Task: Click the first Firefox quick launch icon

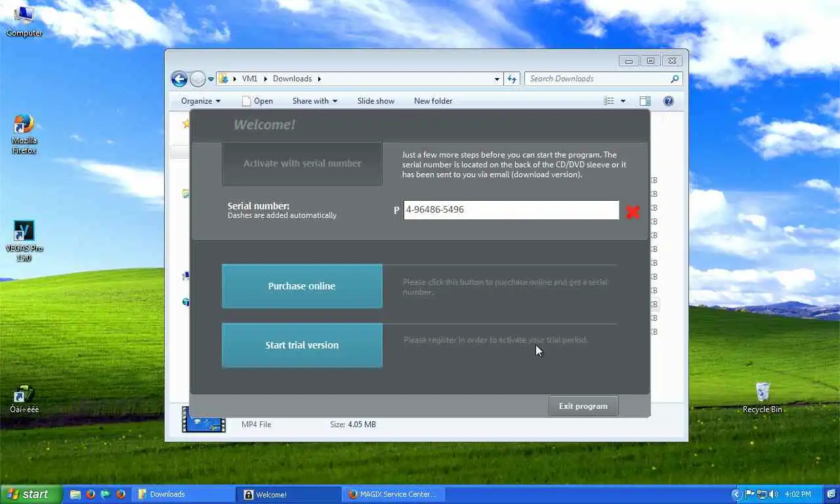Action: [x=91, y=494]
